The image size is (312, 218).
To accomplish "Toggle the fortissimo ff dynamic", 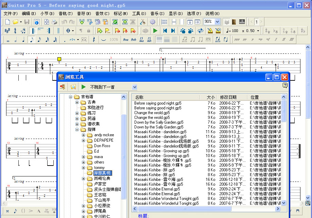I will (283, 40).
